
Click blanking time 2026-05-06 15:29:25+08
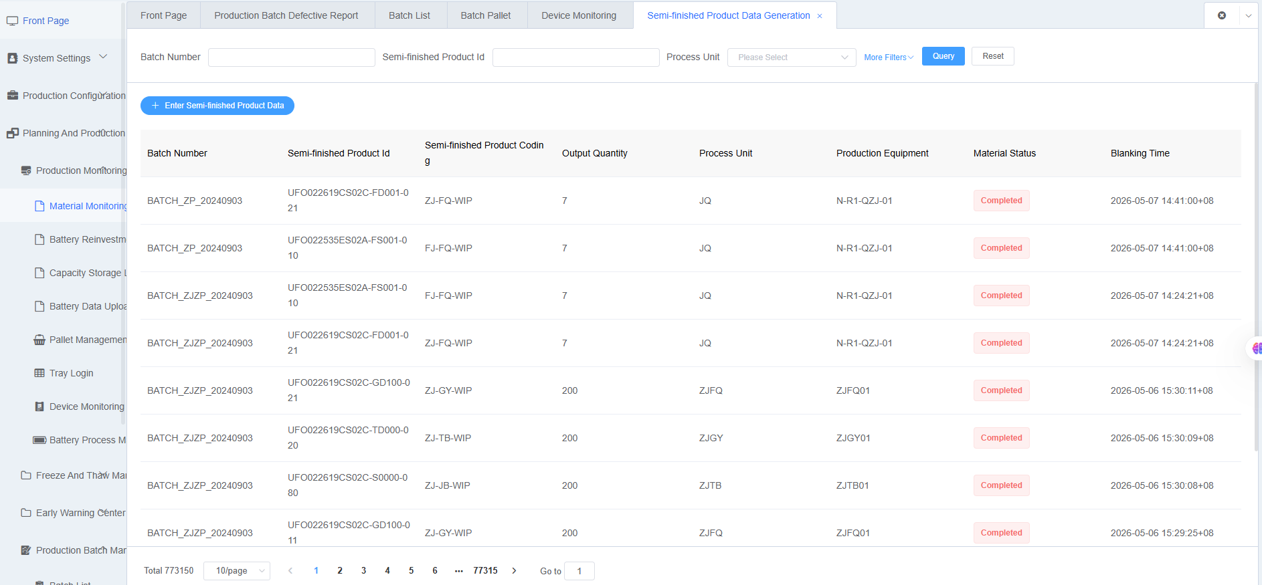(1162, 533)
